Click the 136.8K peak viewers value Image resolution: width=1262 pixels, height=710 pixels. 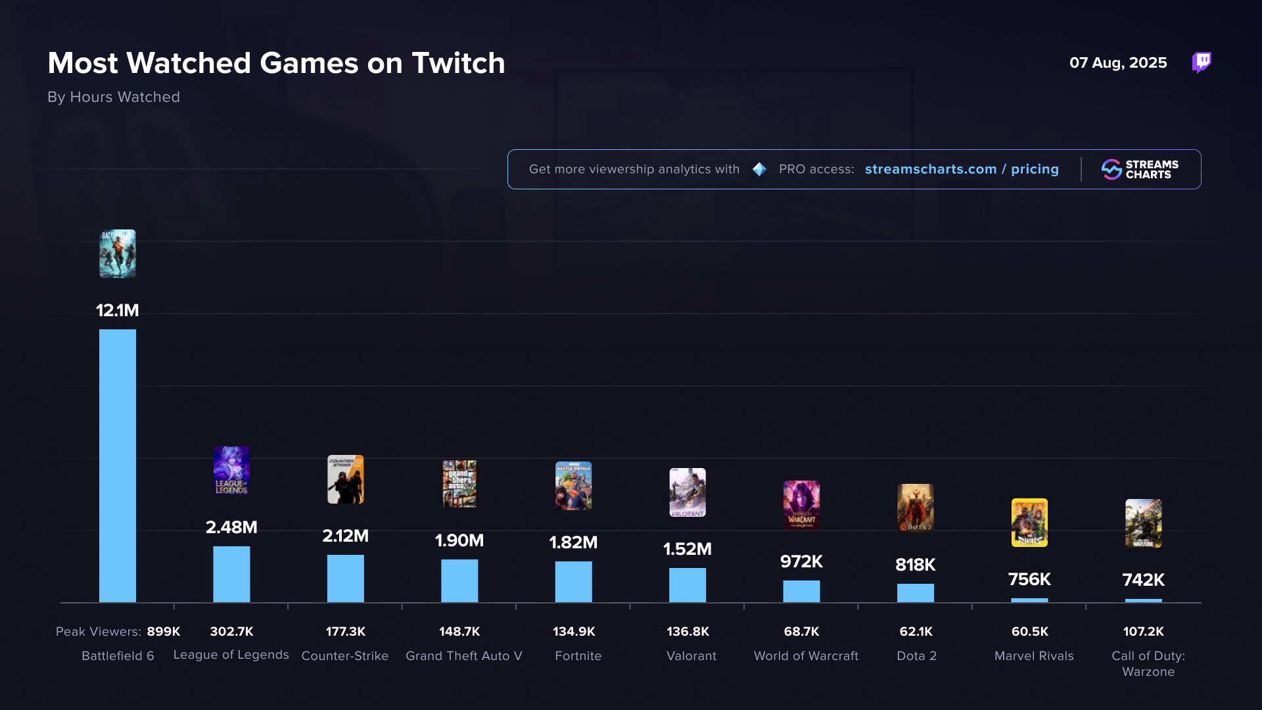click(x=688, y=632)
